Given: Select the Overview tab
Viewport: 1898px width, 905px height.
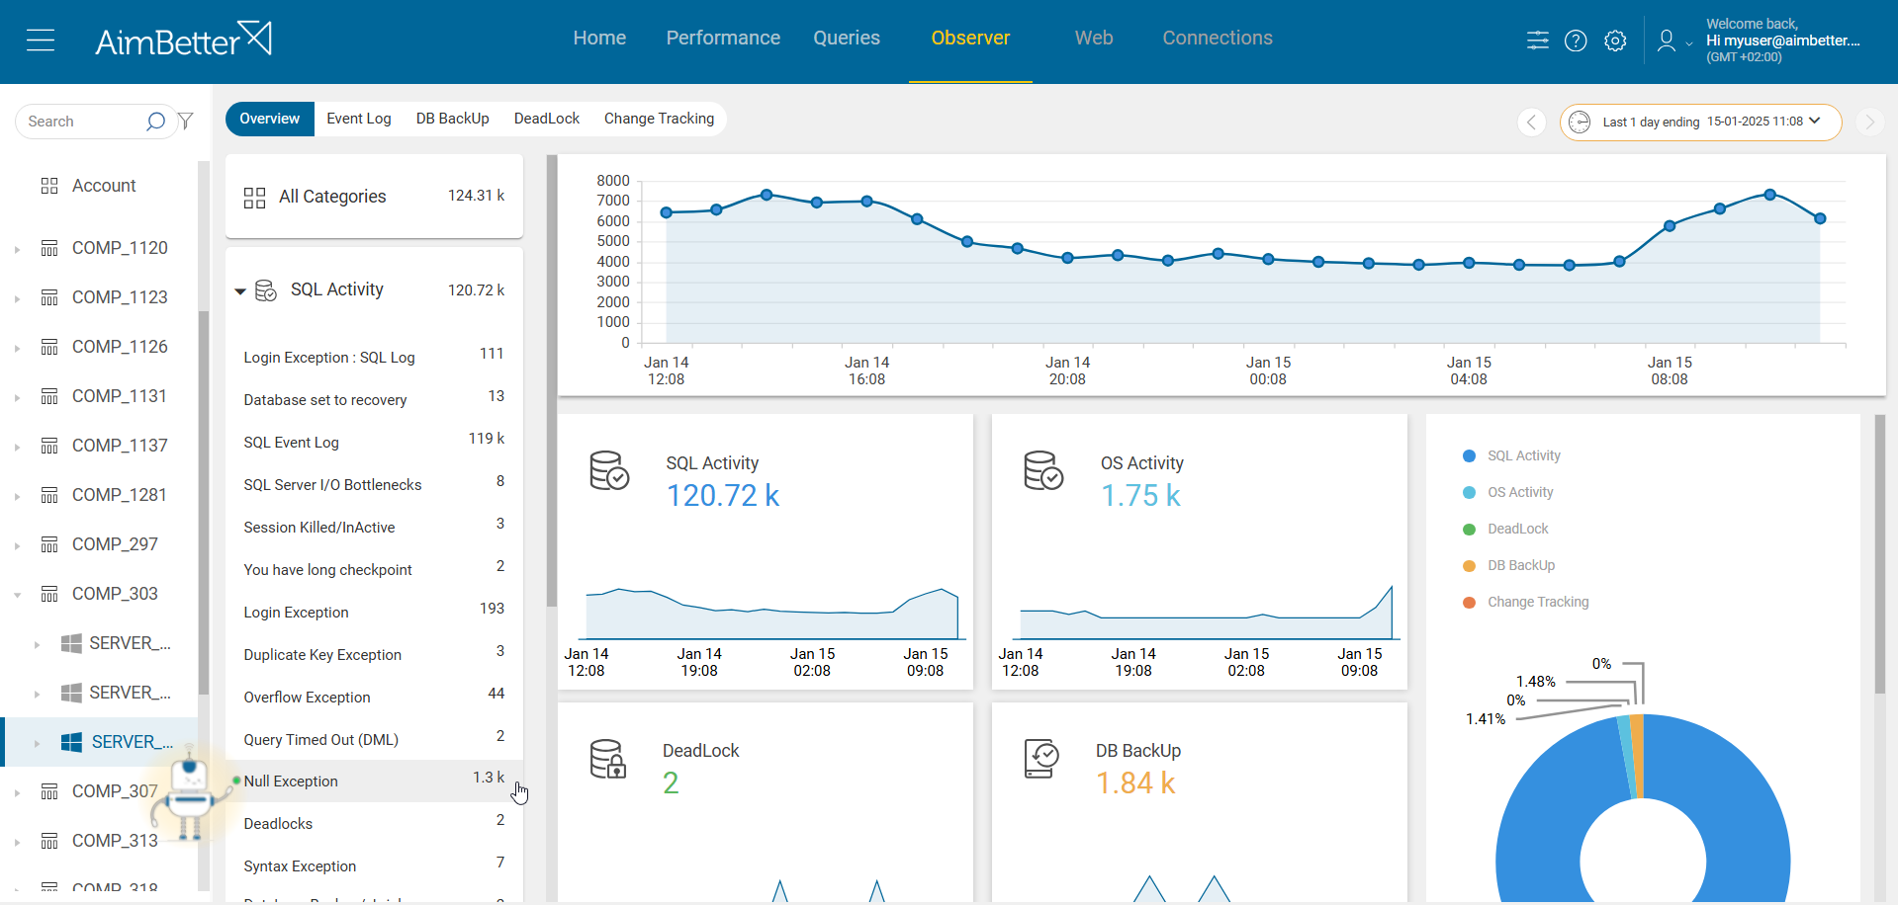Looking at the screenshot, I should (x=269, y=119).
